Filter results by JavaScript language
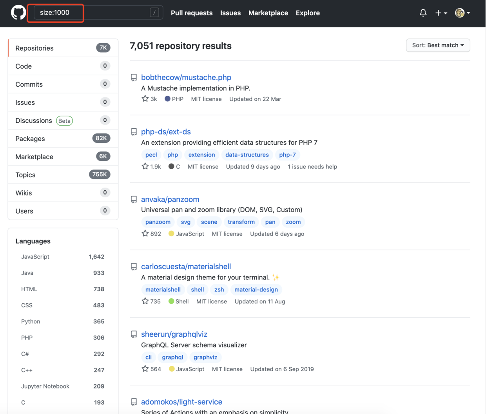The image size is (486, 414). [35, 257]
